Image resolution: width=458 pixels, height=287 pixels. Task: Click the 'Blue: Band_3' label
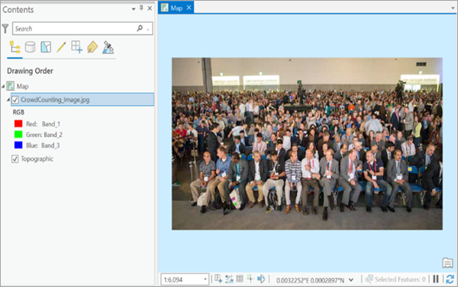[43, 145]
